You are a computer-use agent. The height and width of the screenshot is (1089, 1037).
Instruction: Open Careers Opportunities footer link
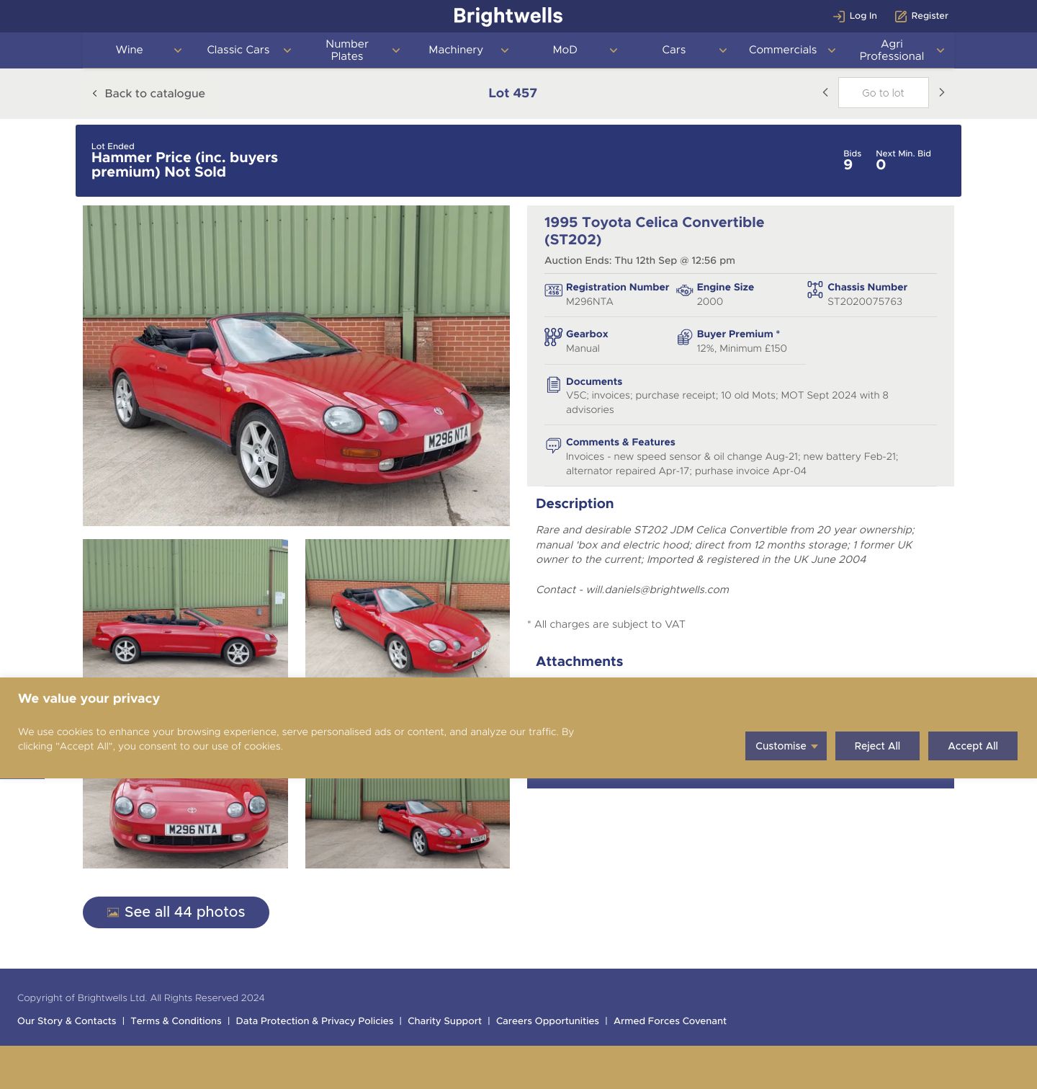point(547,1021)
